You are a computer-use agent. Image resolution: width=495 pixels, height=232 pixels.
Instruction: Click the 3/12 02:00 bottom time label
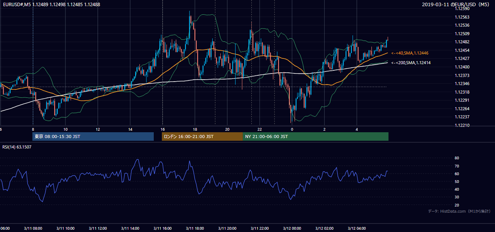[325, 228]
